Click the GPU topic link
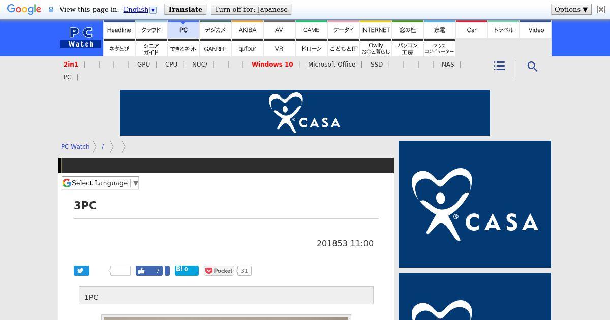The image size is (610, 320). [x=143, y=65]
